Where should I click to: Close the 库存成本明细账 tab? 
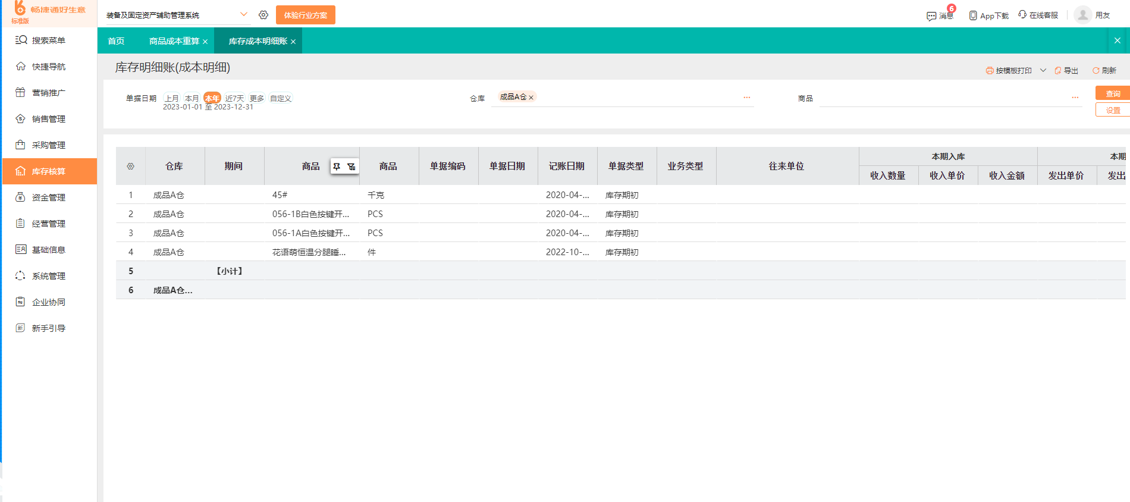point(293,42)
